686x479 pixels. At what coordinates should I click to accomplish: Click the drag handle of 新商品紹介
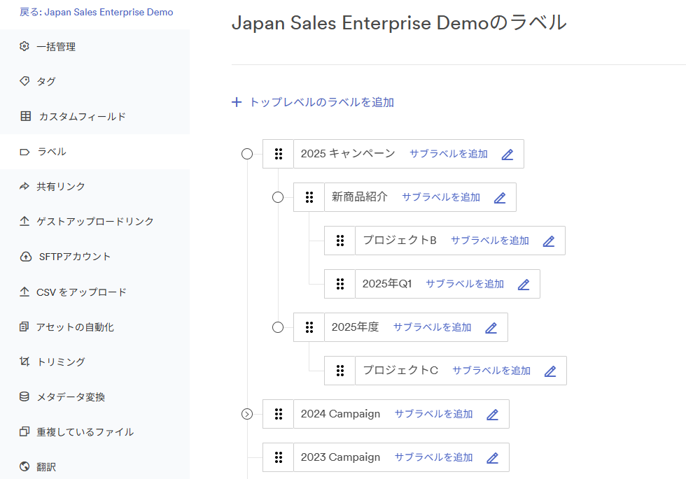[309, 197]
